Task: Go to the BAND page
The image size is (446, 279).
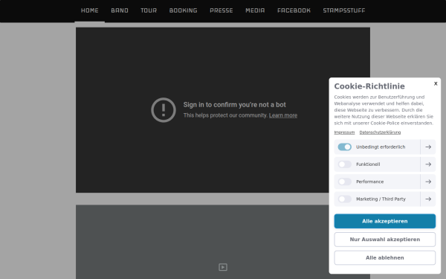Action: coord(120,10)
